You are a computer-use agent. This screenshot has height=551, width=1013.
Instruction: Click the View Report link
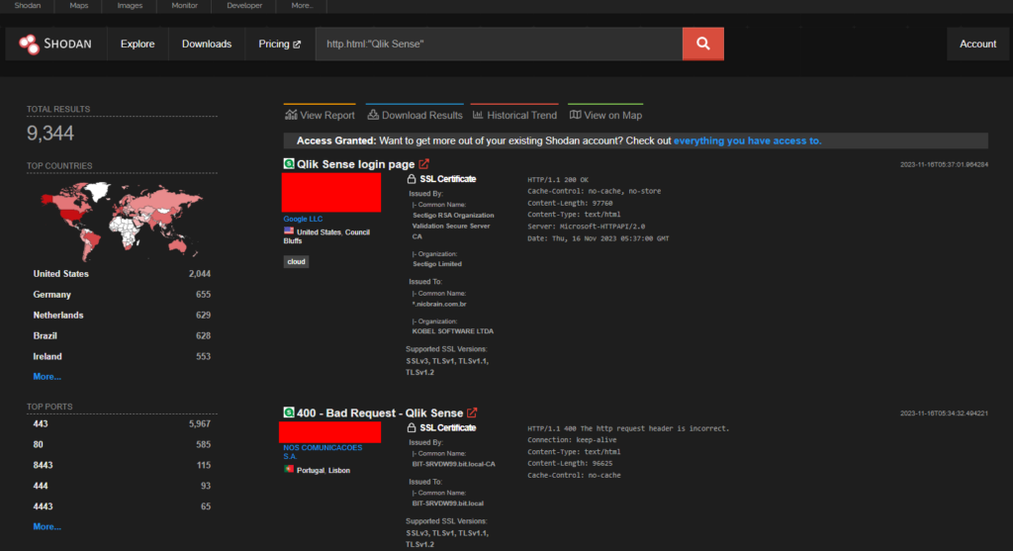click(320, 115)
